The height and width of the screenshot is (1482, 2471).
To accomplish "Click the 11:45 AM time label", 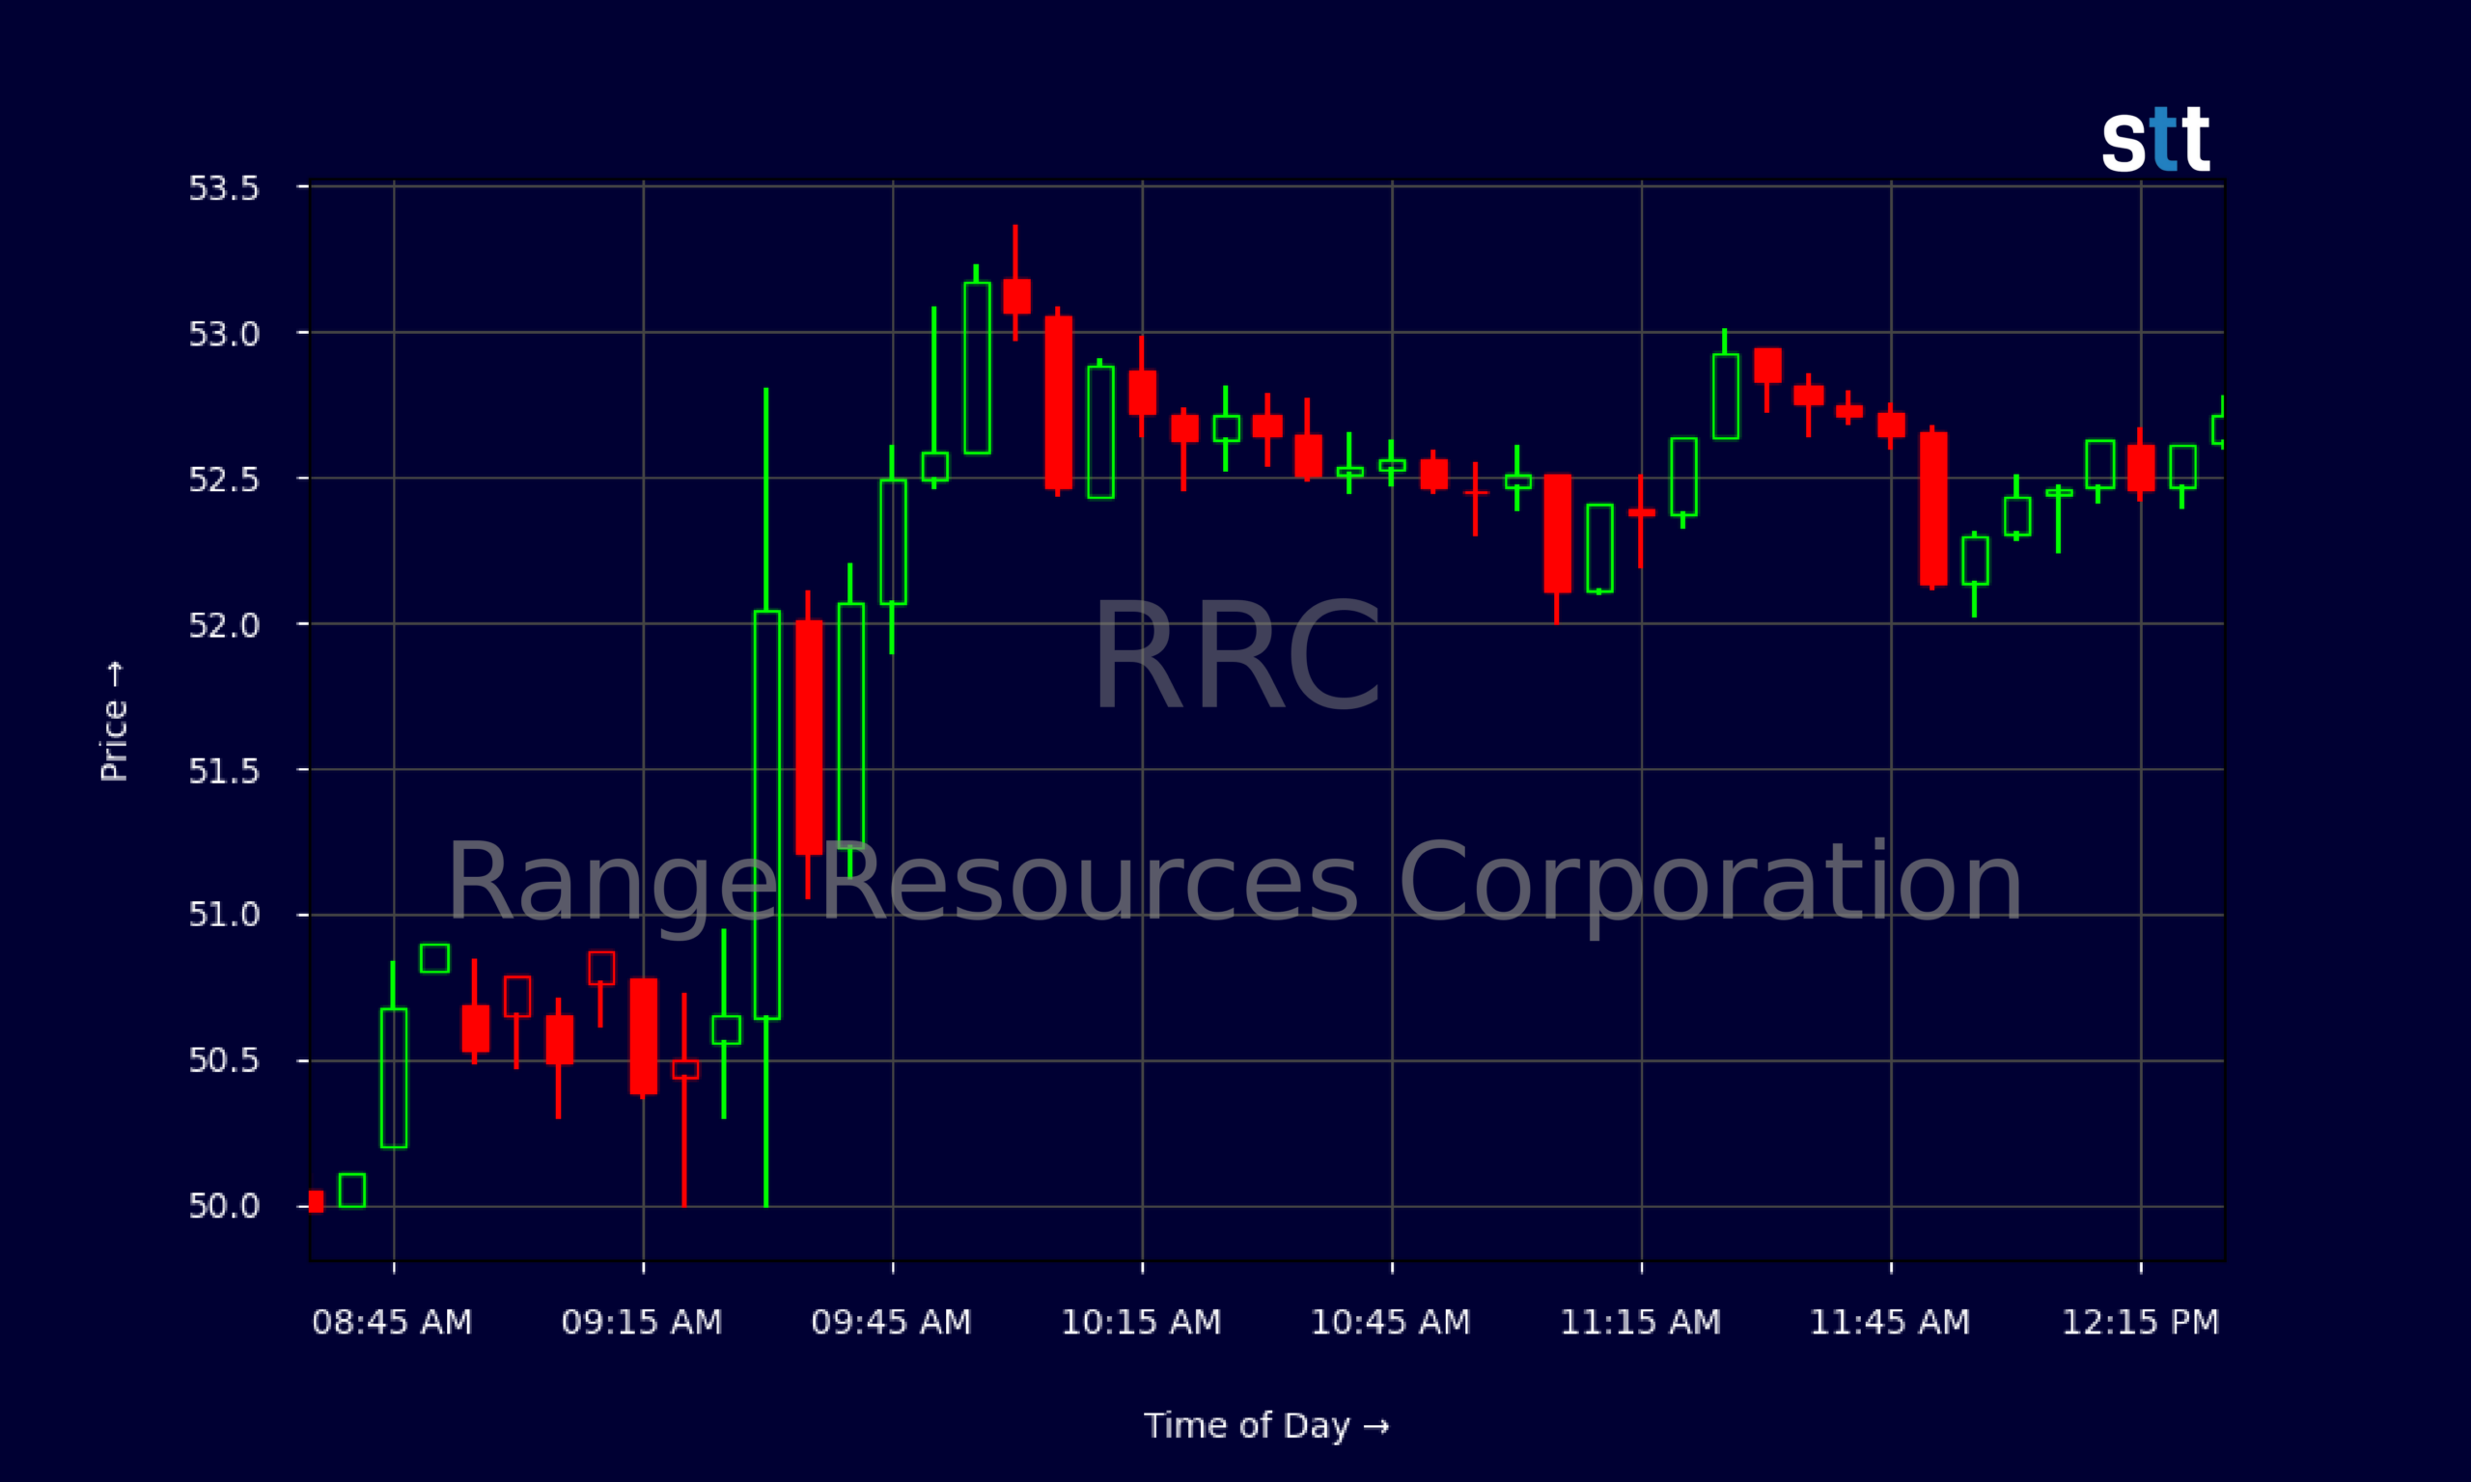I will 1891,1322.
